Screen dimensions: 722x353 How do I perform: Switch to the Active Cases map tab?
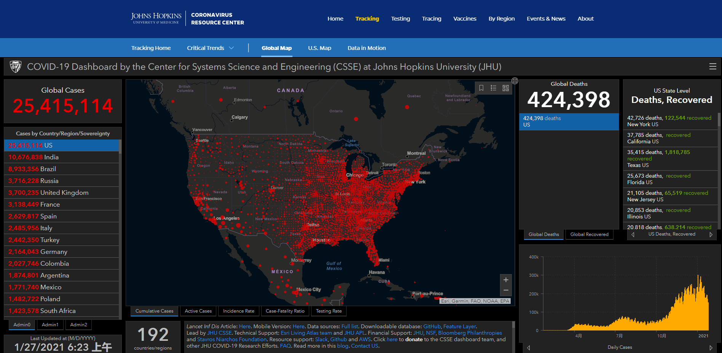point(198,311)
